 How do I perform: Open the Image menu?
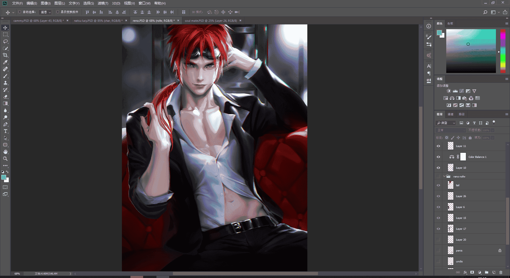click(x=46, y=3)
